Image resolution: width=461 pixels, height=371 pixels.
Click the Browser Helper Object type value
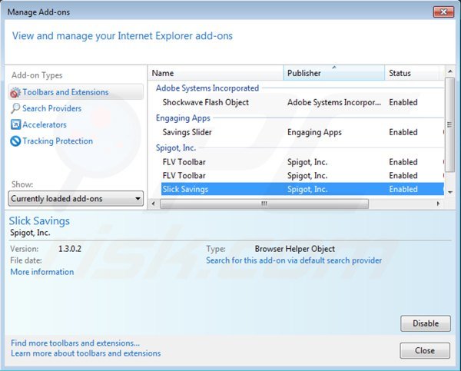295,249
